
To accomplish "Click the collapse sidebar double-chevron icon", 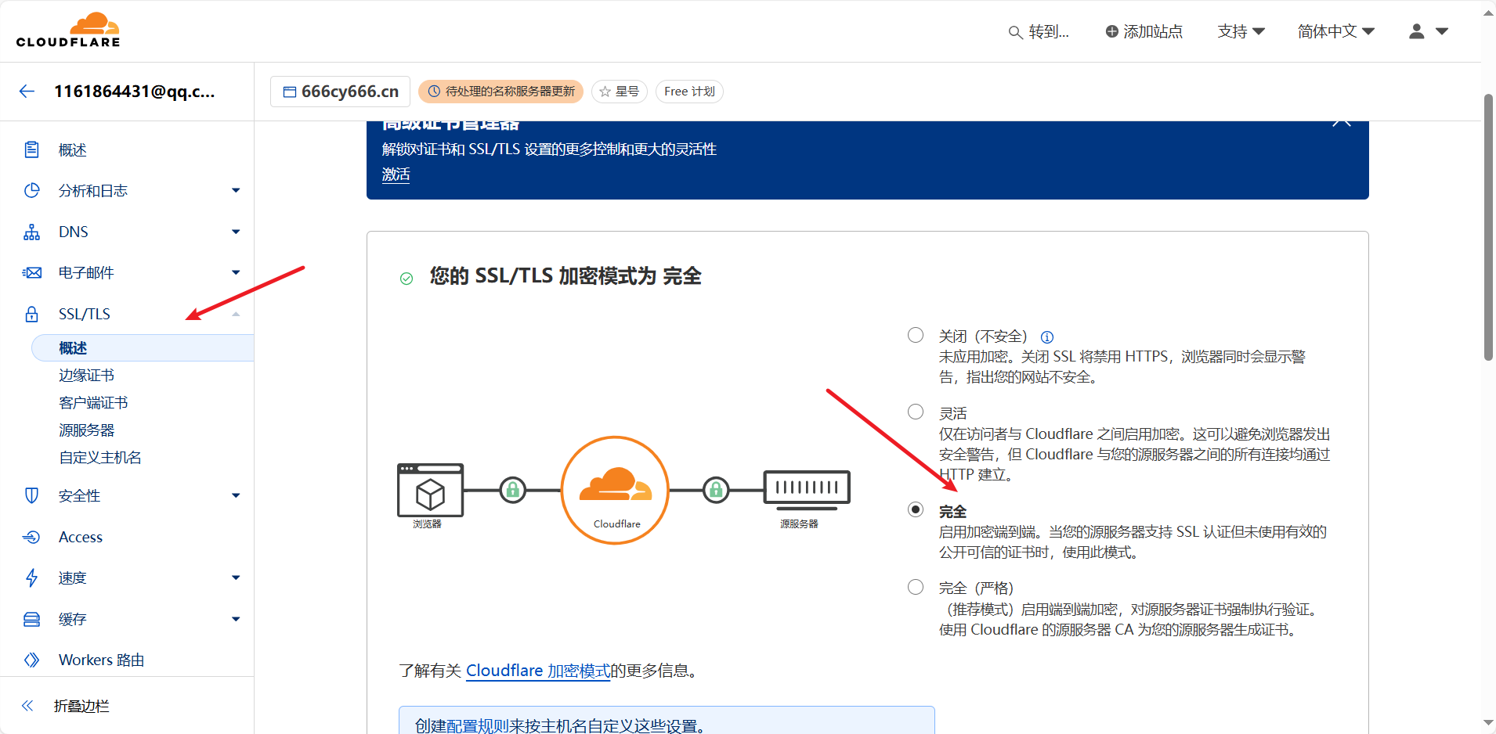I will tap(27, 706).
